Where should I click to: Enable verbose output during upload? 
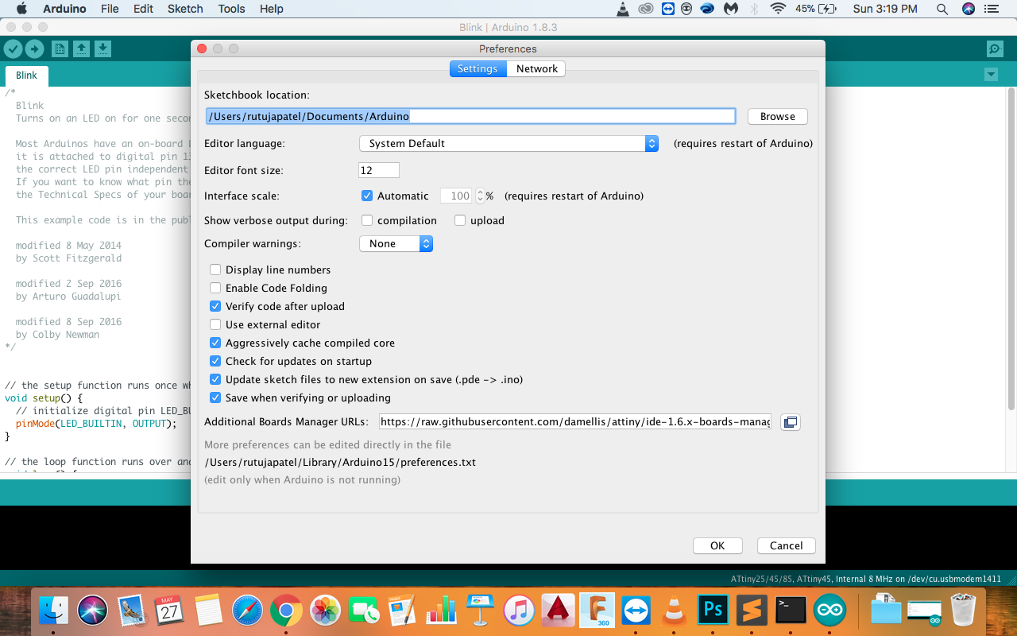(x=460, y=220)
